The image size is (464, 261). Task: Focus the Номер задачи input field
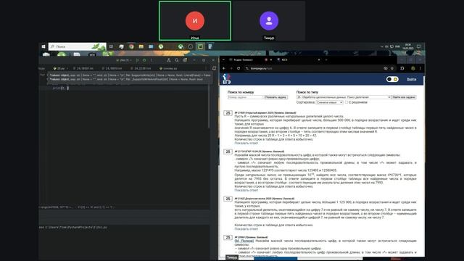[x=245, y=97]
